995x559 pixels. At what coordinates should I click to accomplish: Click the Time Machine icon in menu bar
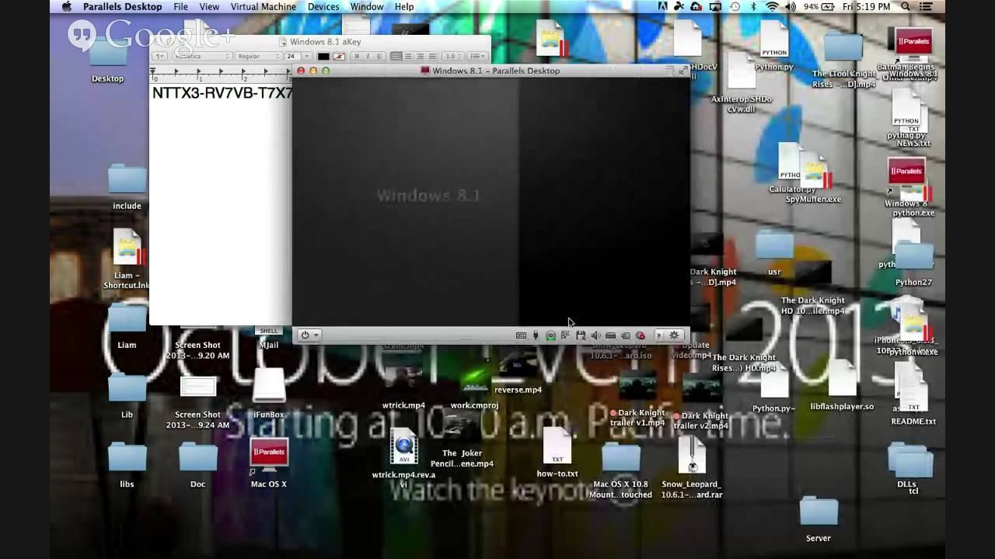pyautogui.click(x=735, y=6)
